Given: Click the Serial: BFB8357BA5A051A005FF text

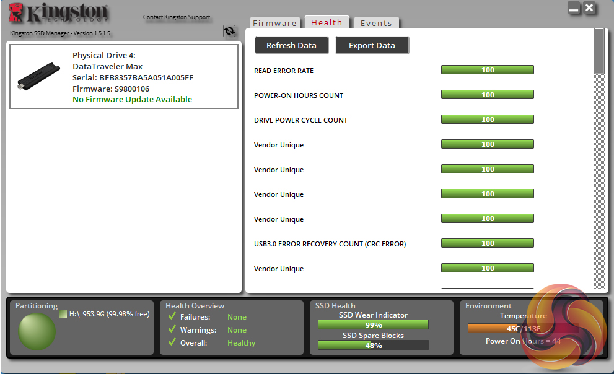Looking at the screenshot, I should click(x=133, y=77).
